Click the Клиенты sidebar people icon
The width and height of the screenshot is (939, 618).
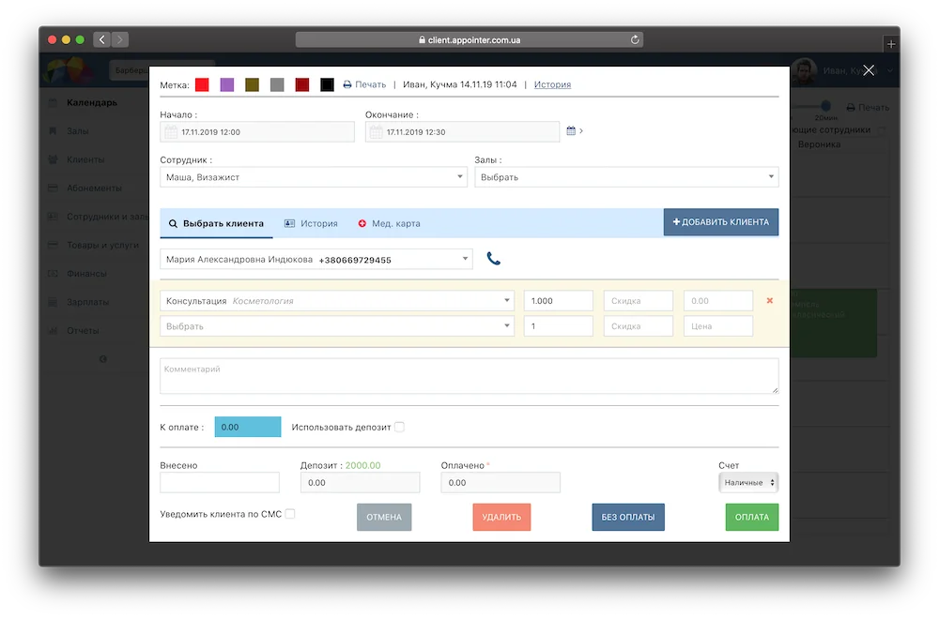point(54,159)
